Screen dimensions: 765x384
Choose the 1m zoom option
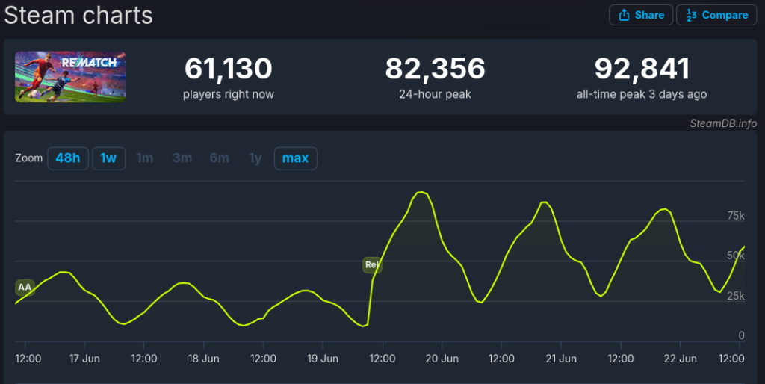pyautogui.click(x=145, y=158)
